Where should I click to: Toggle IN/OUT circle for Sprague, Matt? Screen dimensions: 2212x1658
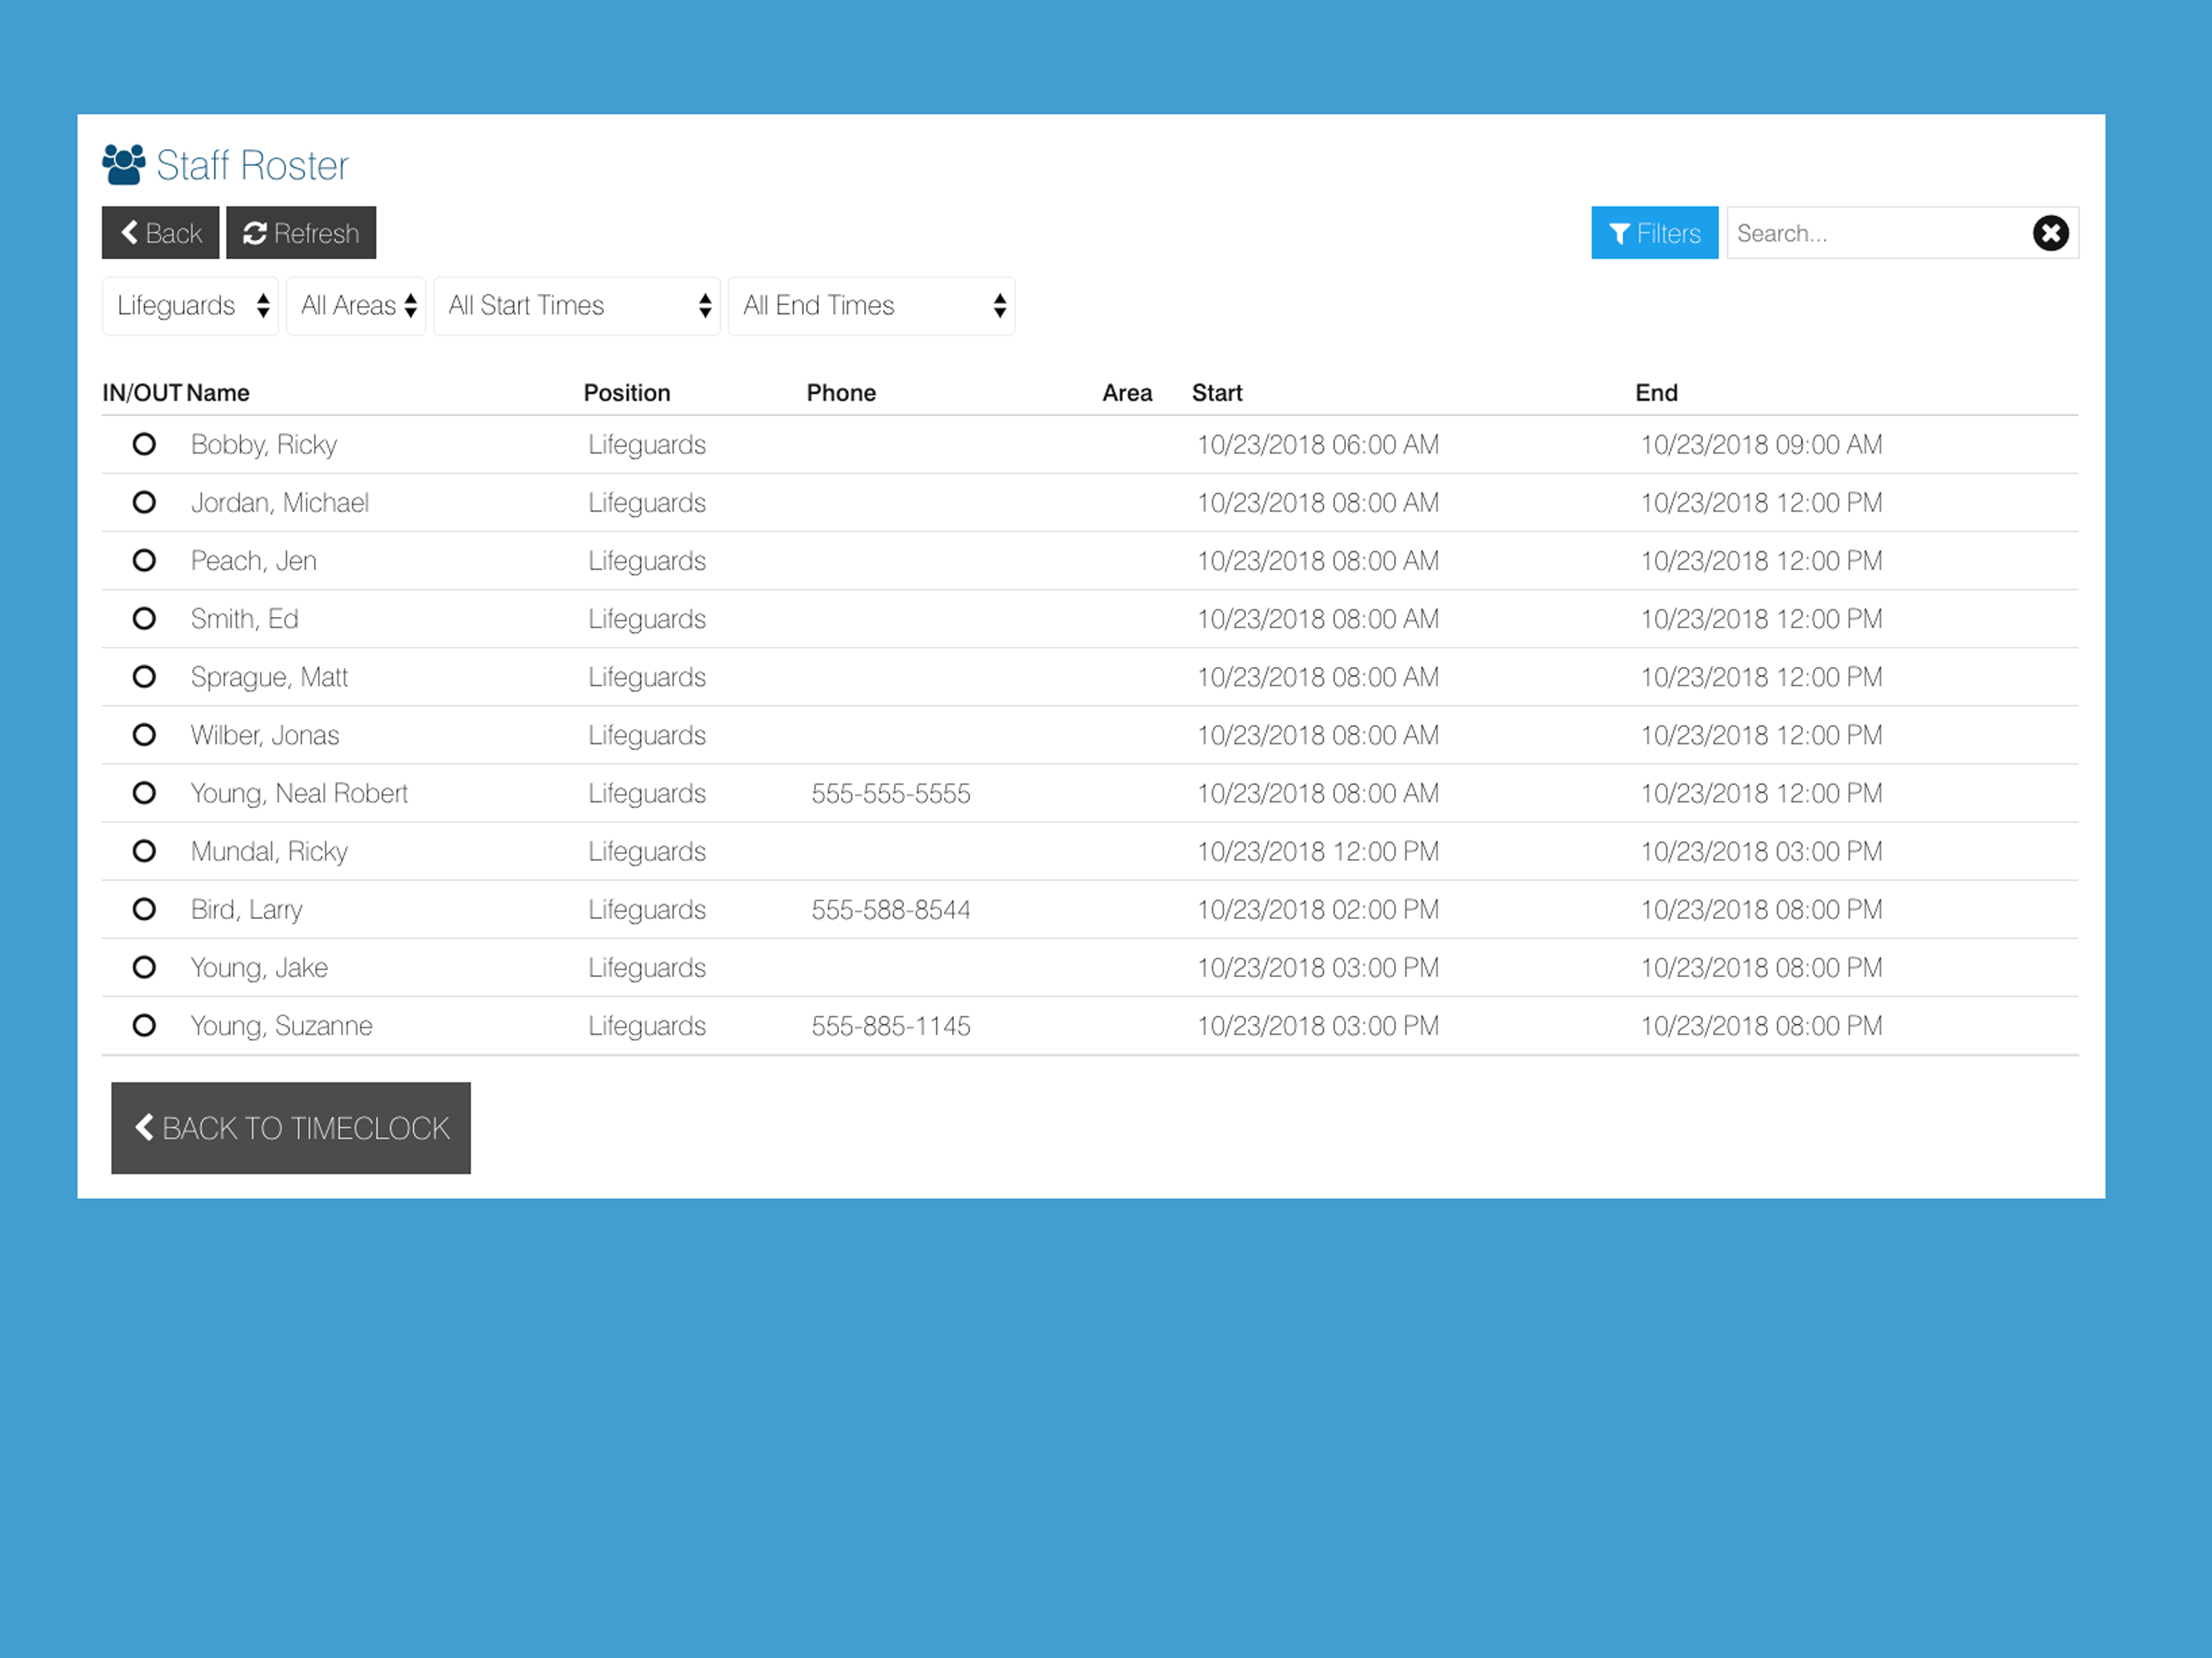[x=144, y=677]
